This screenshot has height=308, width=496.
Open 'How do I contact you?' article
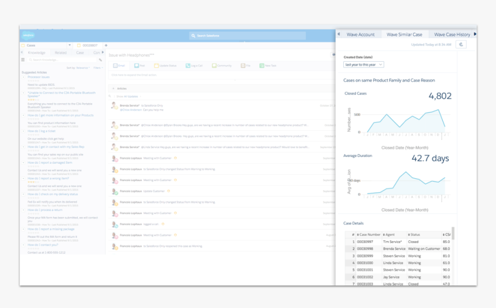[x=43, y=245]
